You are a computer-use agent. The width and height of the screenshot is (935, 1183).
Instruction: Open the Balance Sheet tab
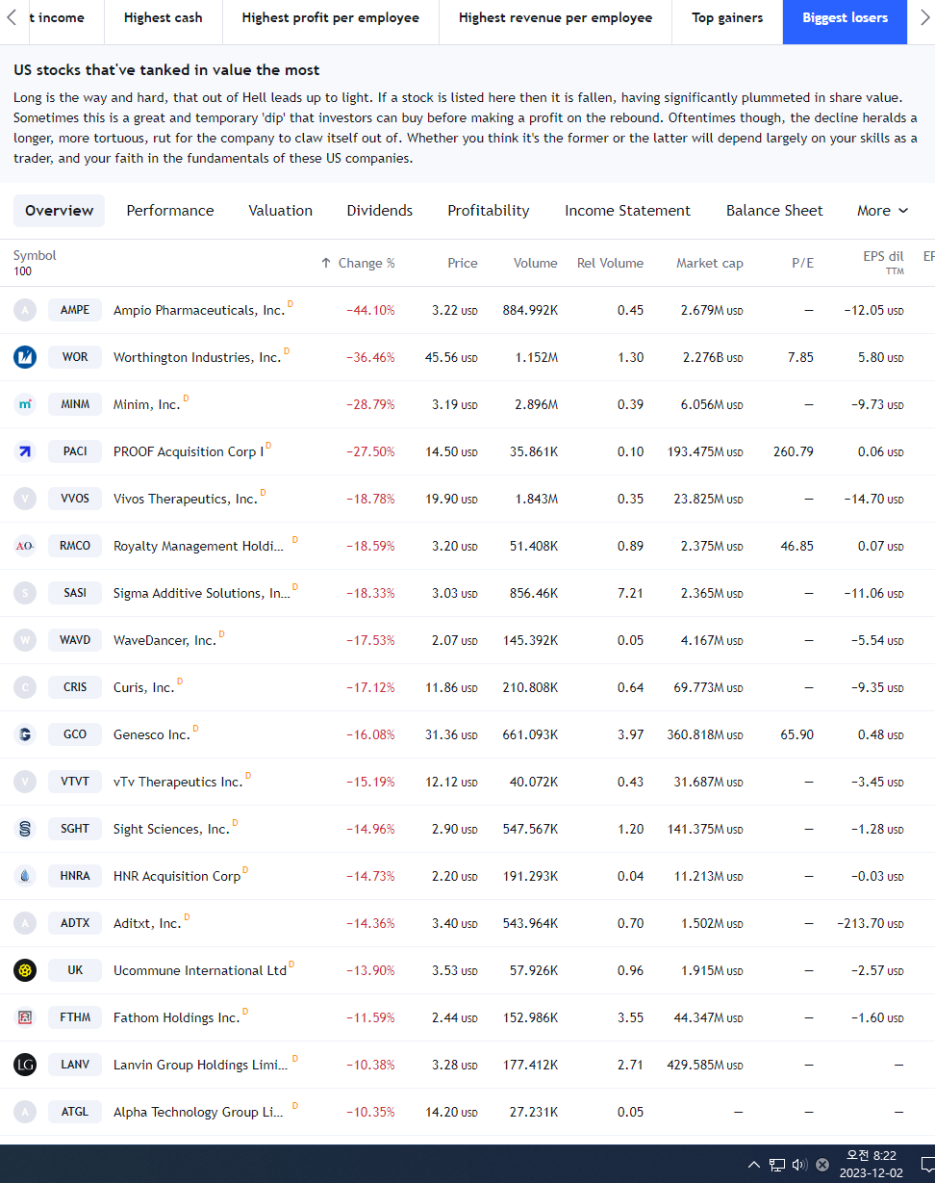774,211
